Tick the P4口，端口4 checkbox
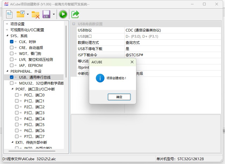The height and width of the screenshot is (164, 225). tap(17, 119)
